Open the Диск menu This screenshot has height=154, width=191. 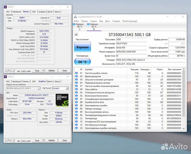[107, 21]
